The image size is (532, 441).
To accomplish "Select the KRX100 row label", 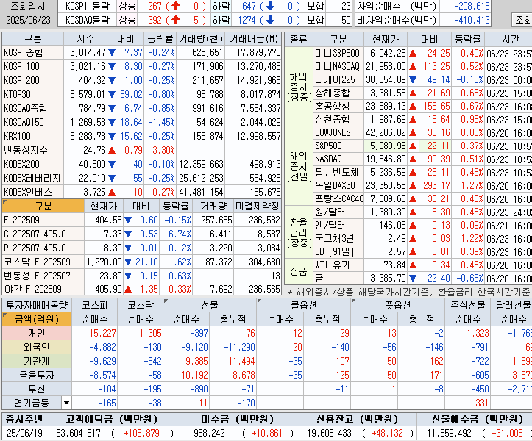I will [x=32, y=136].
